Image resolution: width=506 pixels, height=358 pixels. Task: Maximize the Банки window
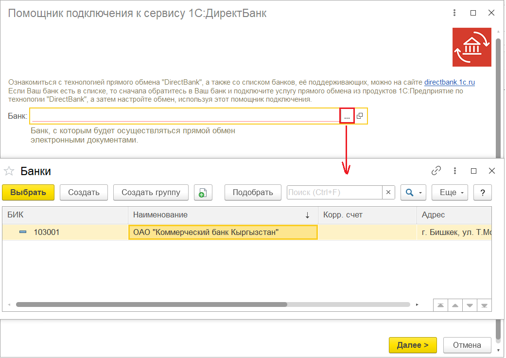click(x=473, y=171)
